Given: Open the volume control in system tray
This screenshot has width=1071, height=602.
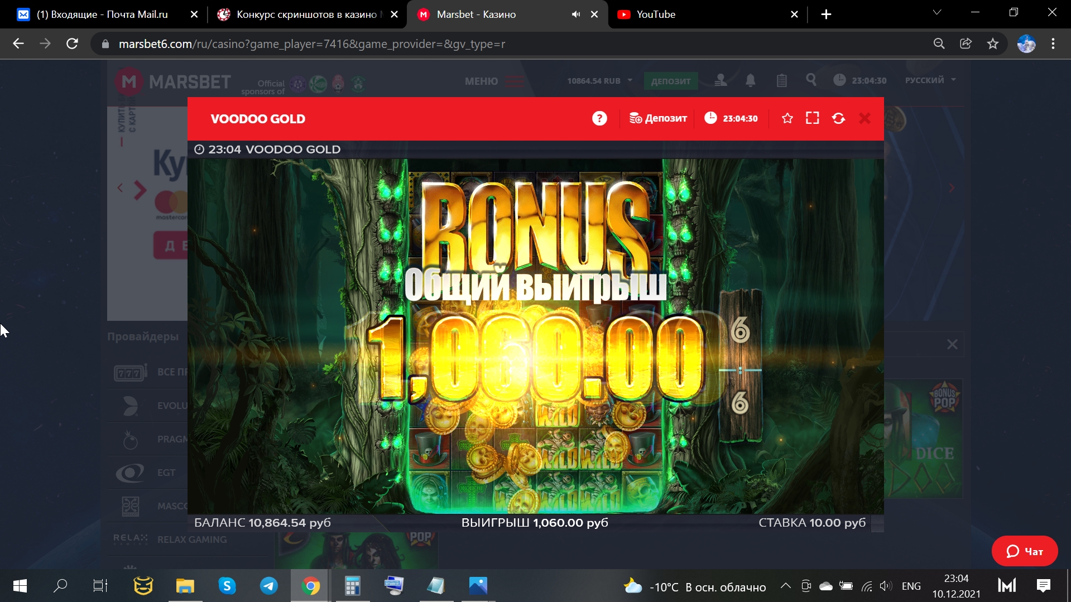Looking at the screenshot, I should click(x=886, y=586).
